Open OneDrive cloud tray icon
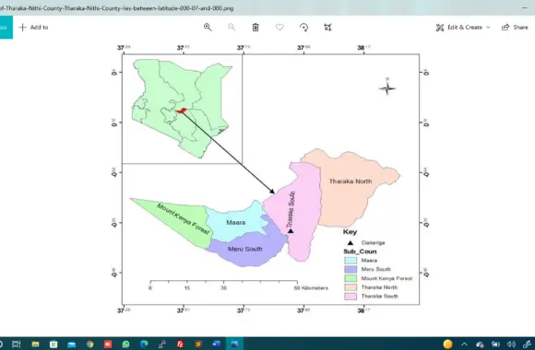535x350 pixels. pos(480,344)
